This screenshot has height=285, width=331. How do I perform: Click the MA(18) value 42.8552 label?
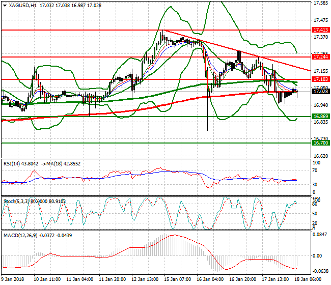[61, 164]
